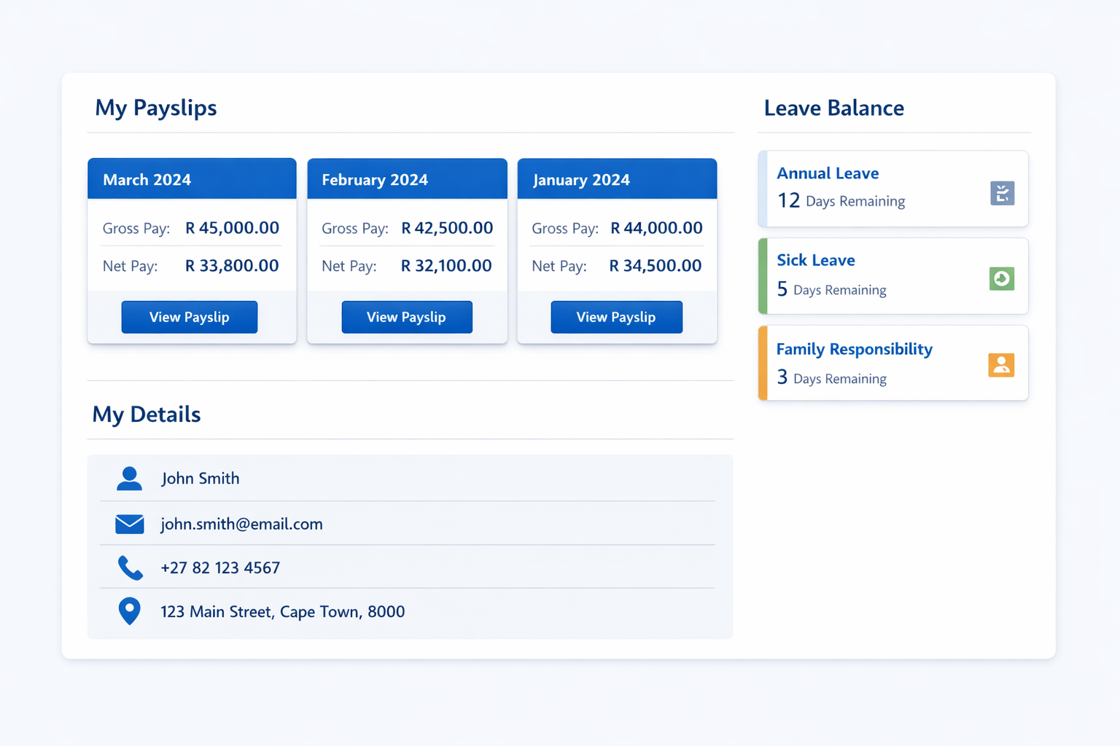Select the Cape Town address row
The width and height of the screenshot is (1120, 746).
[282, 611]
